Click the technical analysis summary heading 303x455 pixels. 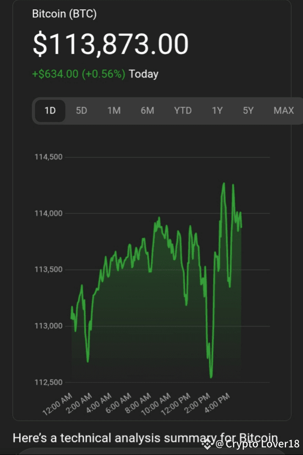point(145,437)
